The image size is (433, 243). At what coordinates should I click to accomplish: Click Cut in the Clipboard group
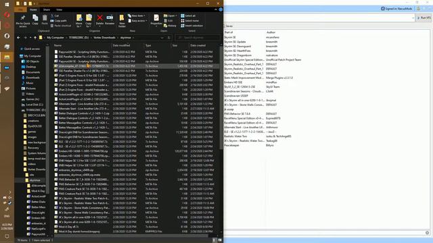tap(55, 16)
